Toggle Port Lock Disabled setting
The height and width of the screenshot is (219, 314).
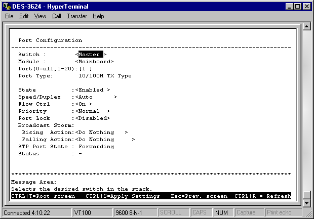92,118
